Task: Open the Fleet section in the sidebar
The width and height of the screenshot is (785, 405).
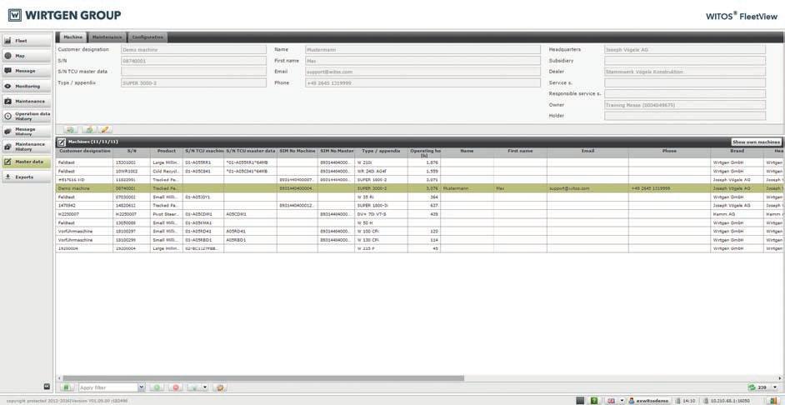Action: (x=27, y=41)
